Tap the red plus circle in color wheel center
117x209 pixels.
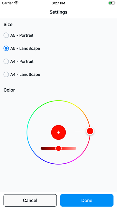59,132
